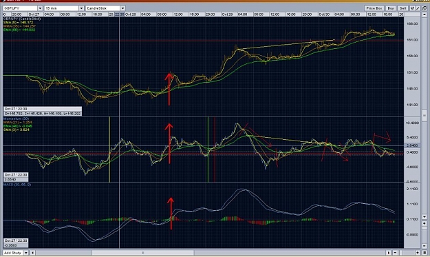
Task: Click the WMA (25) legend entry
Action: coord(19,25)
